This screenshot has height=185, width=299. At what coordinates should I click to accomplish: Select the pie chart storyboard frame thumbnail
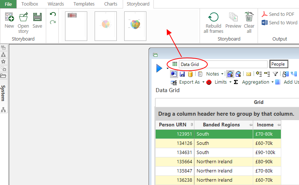[106, 26]
